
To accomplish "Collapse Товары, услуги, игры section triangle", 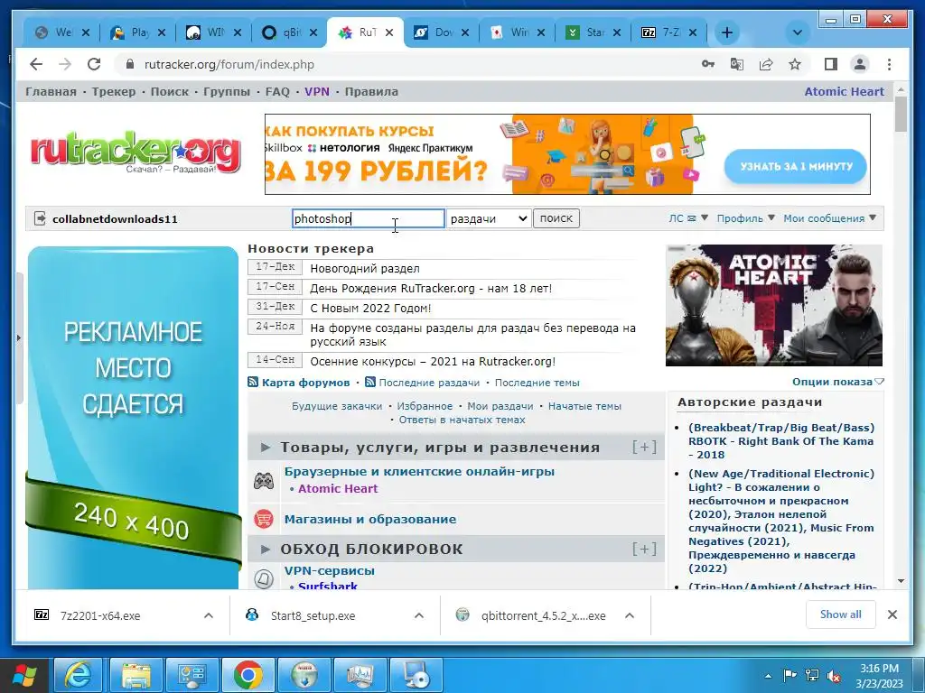I will [266, 448].
